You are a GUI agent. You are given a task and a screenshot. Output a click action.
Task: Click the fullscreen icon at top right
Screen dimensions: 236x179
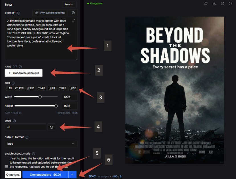[x=231, y=3]
